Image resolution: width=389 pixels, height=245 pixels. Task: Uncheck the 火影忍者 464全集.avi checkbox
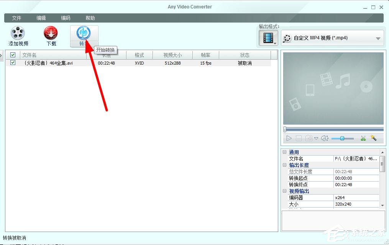point(13,62)
